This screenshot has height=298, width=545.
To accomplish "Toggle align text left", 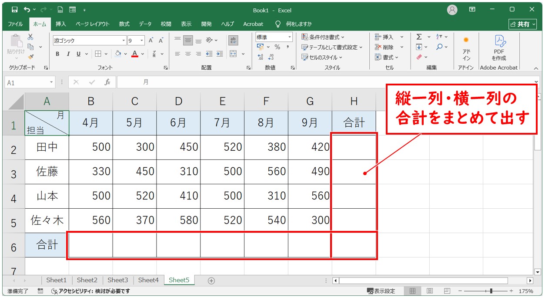I will 177,54.
